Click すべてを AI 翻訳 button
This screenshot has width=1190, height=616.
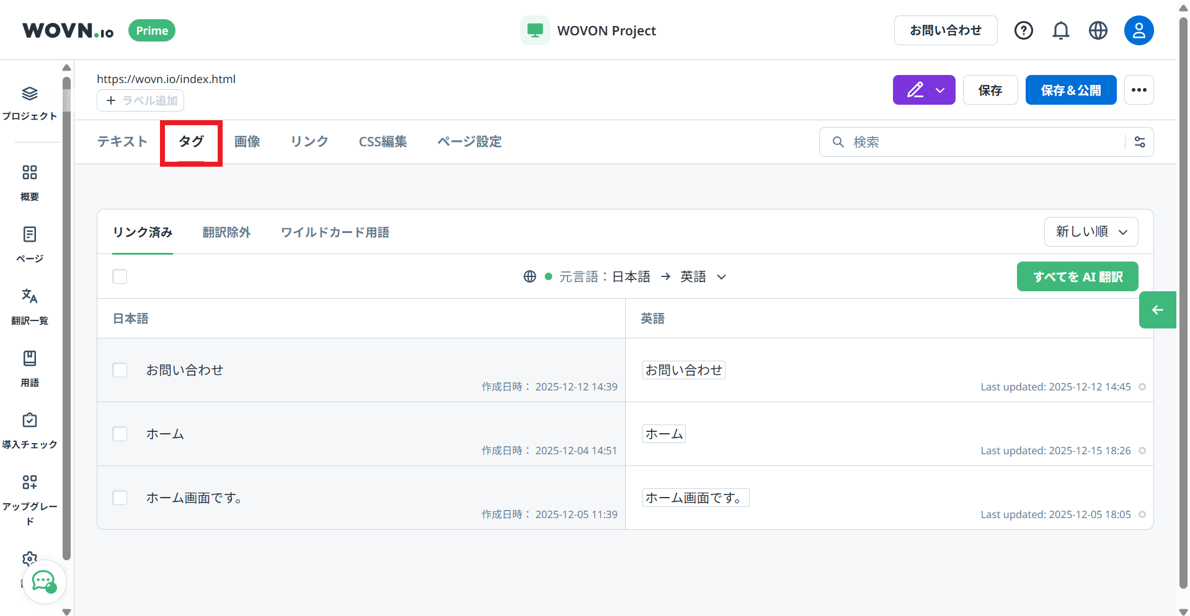pos(1078,276)
